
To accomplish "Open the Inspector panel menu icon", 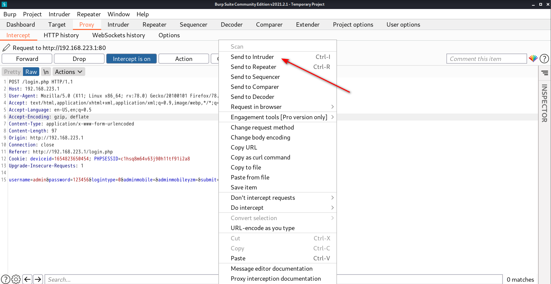I will tap(545, 73).
